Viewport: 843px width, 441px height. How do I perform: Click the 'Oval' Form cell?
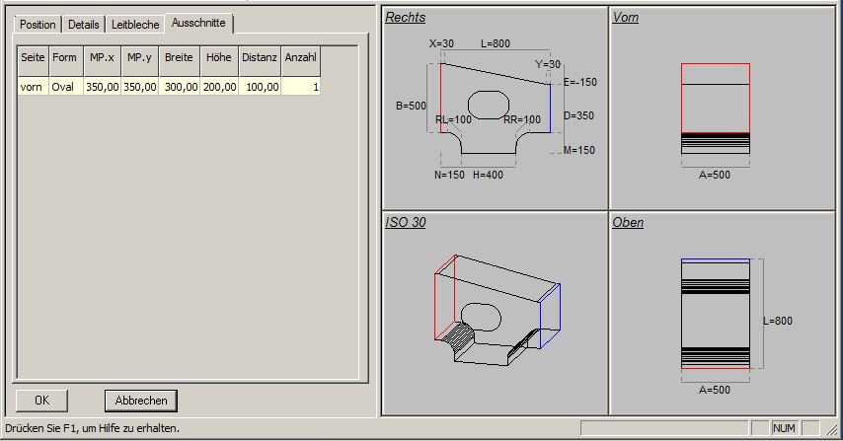coord(65,87)
